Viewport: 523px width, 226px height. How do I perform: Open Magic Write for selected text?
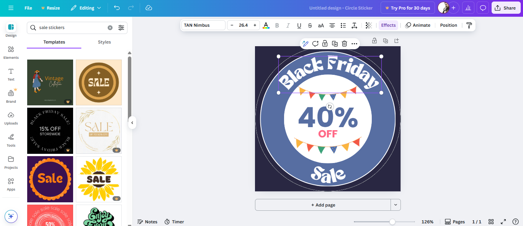coord(306,44)
